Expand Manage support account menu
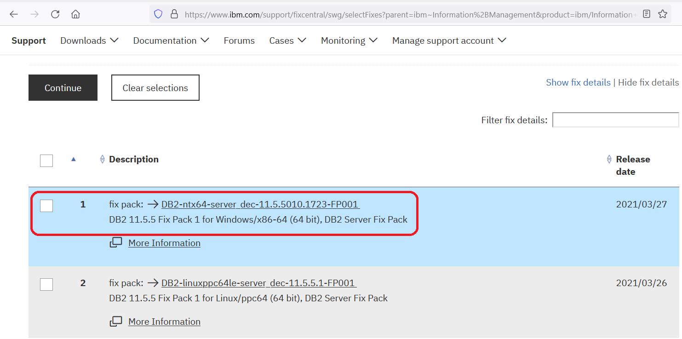This screenshot has height=339, width=682. (449, 40)
